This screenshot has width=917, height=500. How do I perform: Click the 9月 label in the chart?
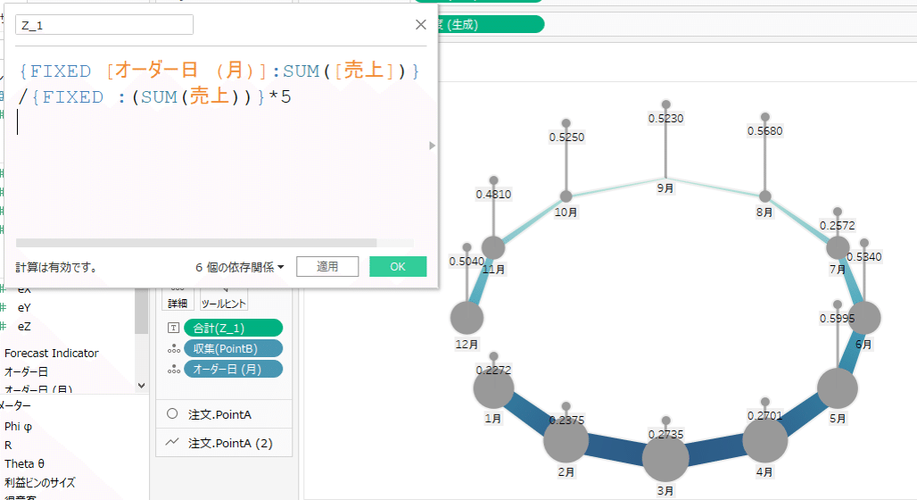pos(665,188)
